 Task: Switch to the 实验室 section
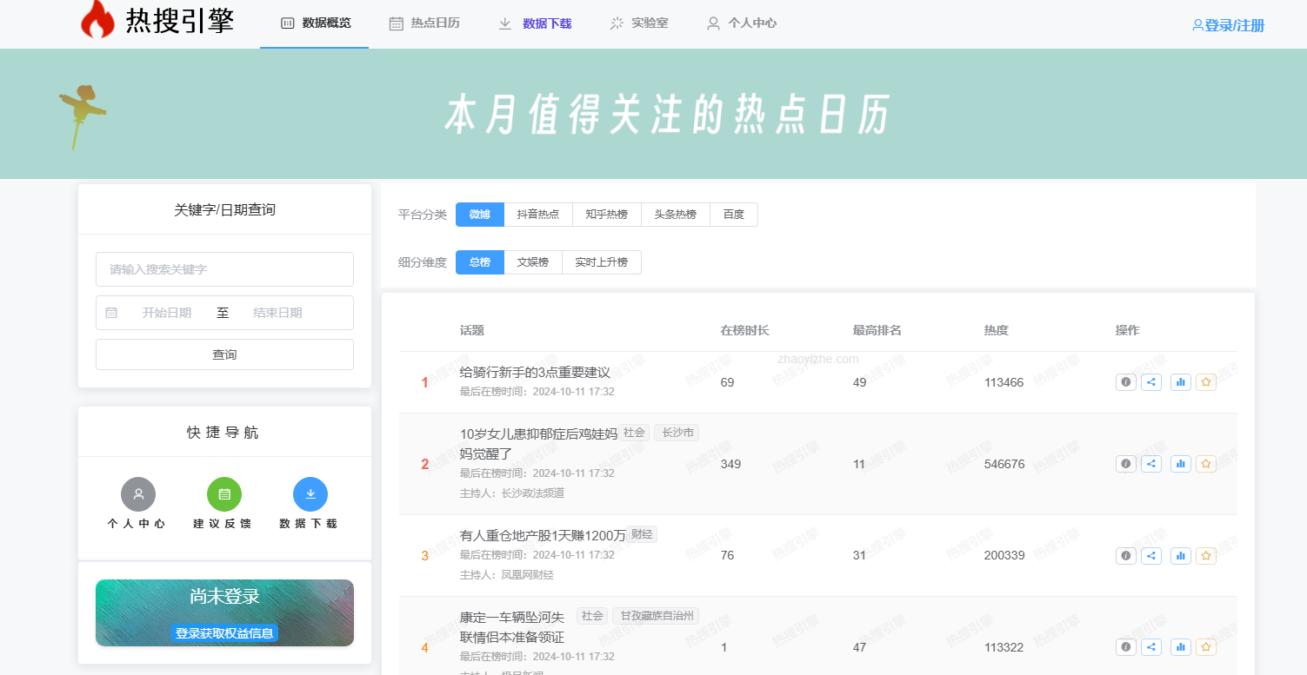point(638,23)
